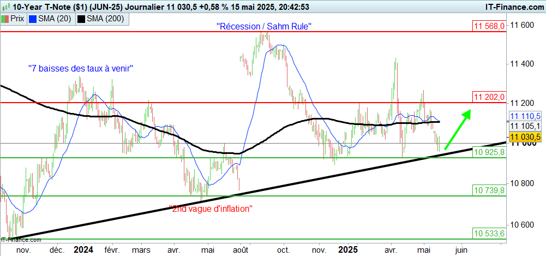
Task: Click the "2nd vague d'inflation" annotation
Action: [211, 209]
